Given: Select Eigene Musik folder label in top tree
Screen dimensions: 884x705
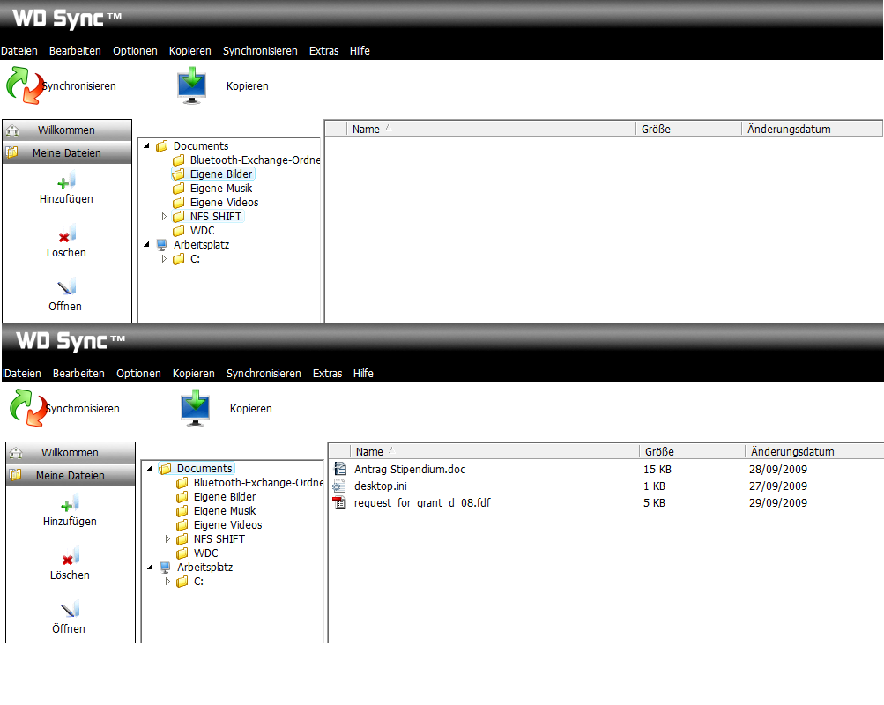Looking at the screenshot, I should click(221, 189).
